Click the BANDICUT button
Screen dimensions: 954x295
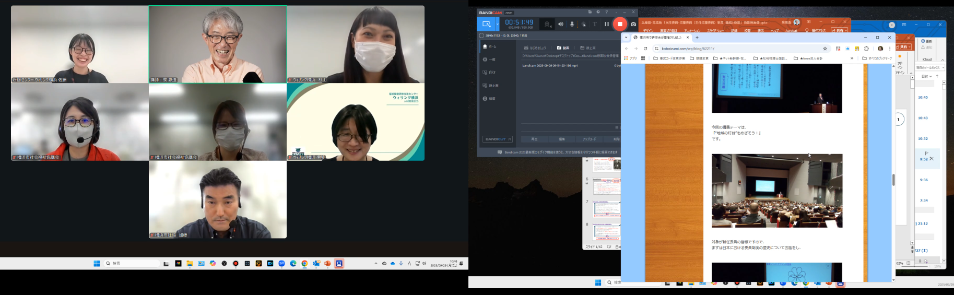[497, 139]
